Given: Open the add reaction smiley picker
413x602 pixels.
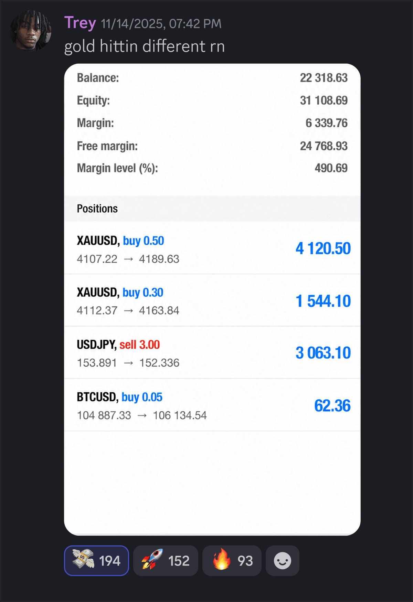Looking at the screenshot, I should [283, 560].
